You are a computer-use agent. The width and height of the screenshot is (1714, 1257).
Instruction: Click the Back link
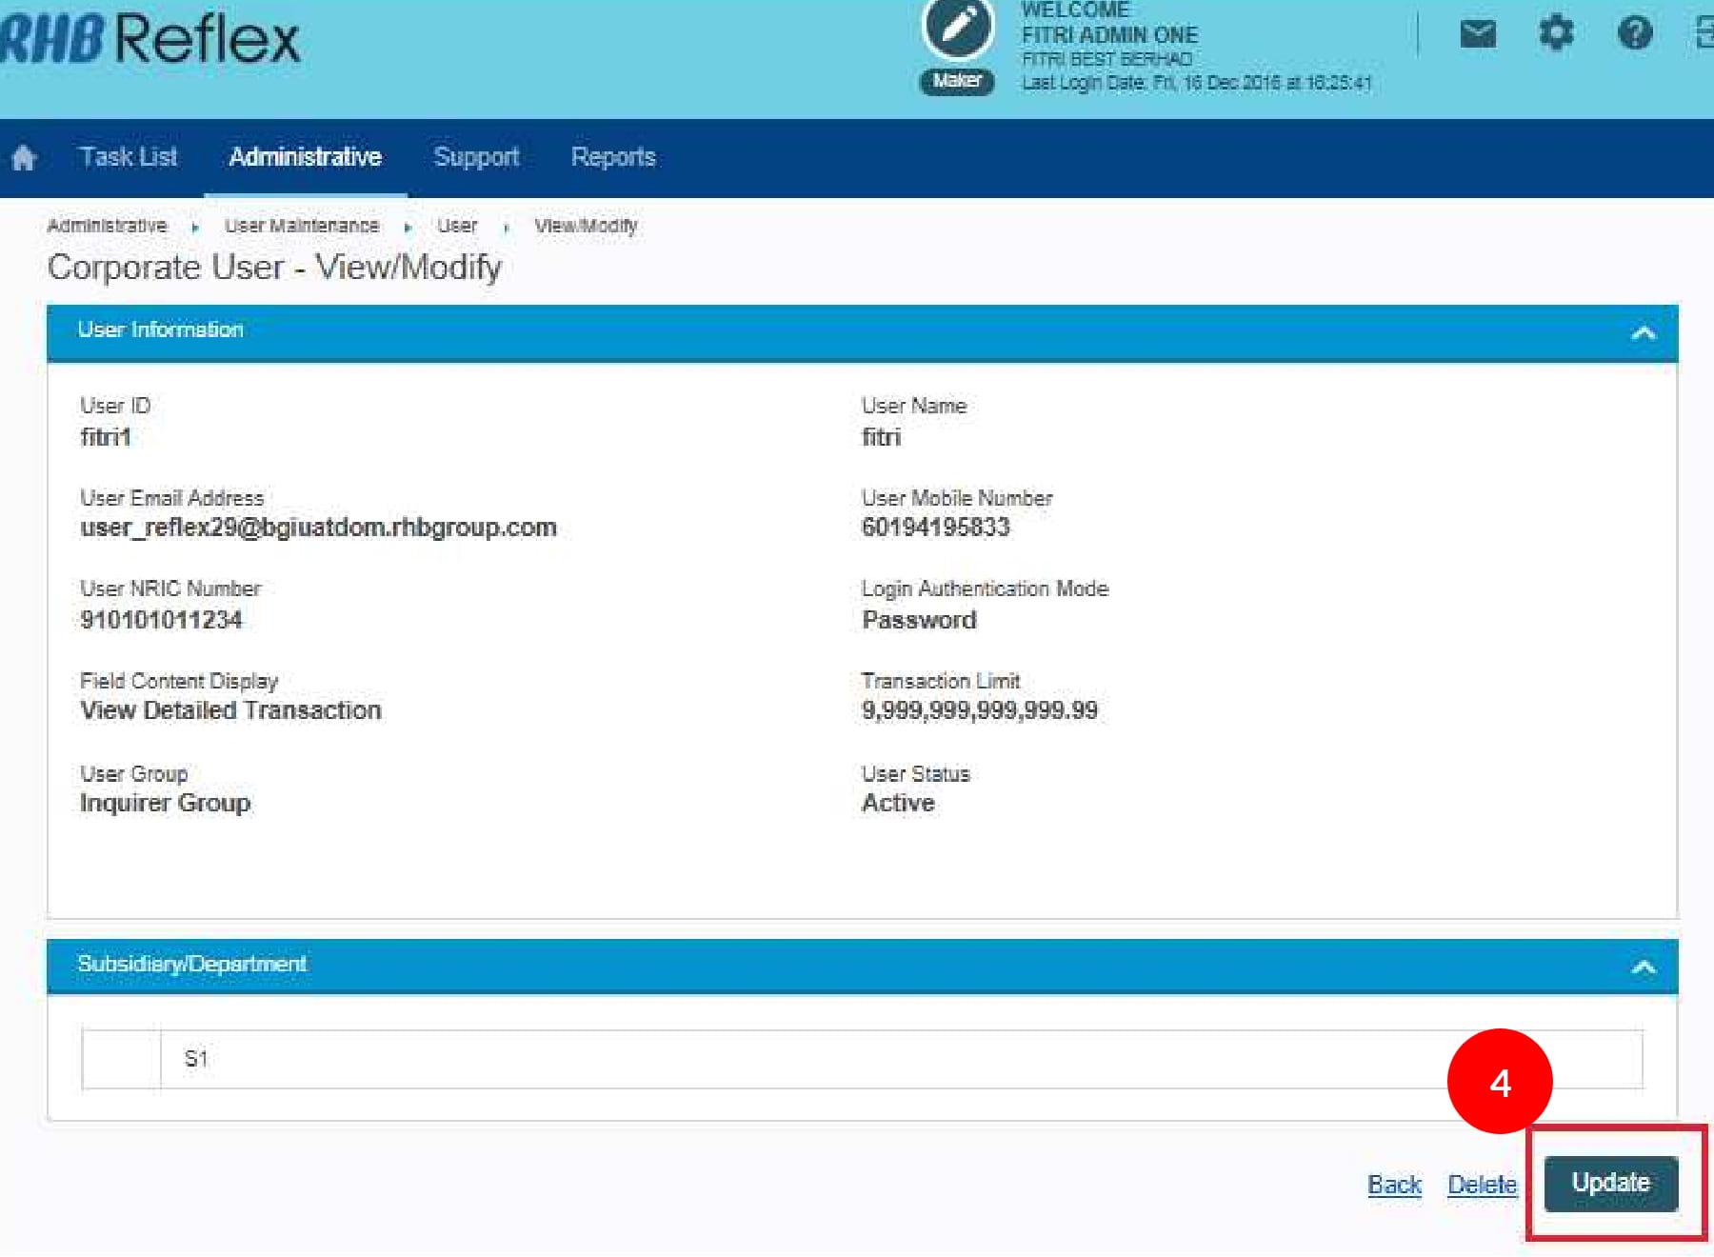1394,1185
